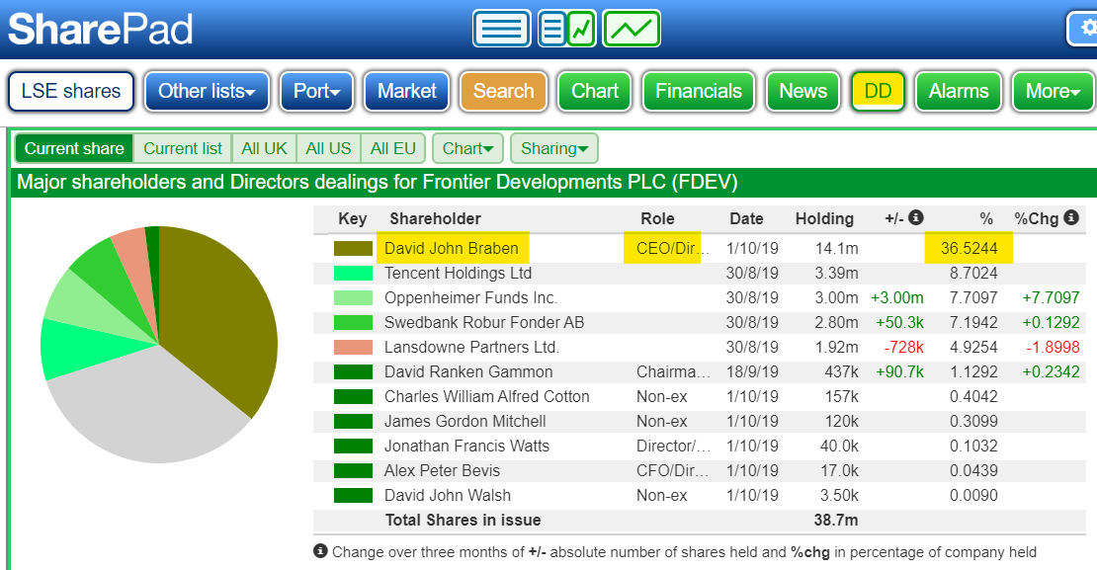Select the LSE shares list button
1097x570 pixels.
click(x=71, y=91)
